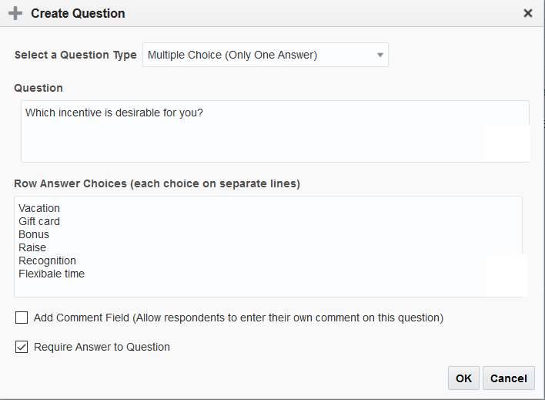545x400 pixels.
Task: Click the 'Recognition' answer choice line
Action: coord(48,261)
